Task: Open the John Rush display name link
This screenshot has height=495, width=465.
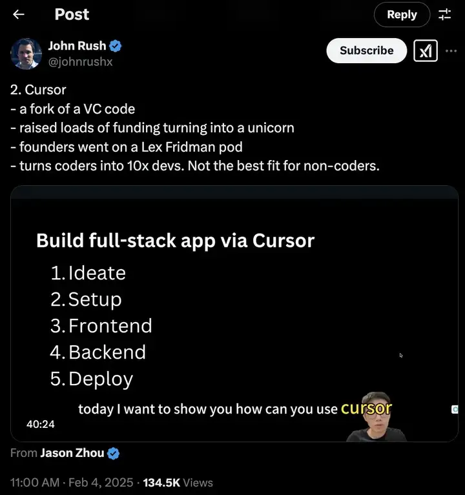Action: (77, 46)
